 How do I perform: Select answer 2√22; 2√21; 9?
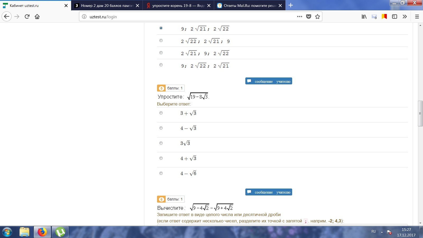[x=161, y=40]
